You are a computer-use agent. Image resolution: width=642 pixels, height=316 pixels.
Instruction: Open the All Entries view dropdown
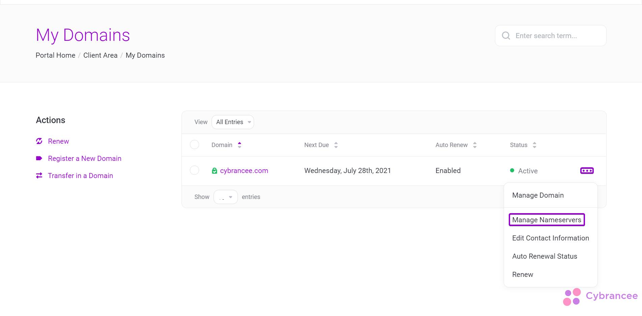pos(233,122)
